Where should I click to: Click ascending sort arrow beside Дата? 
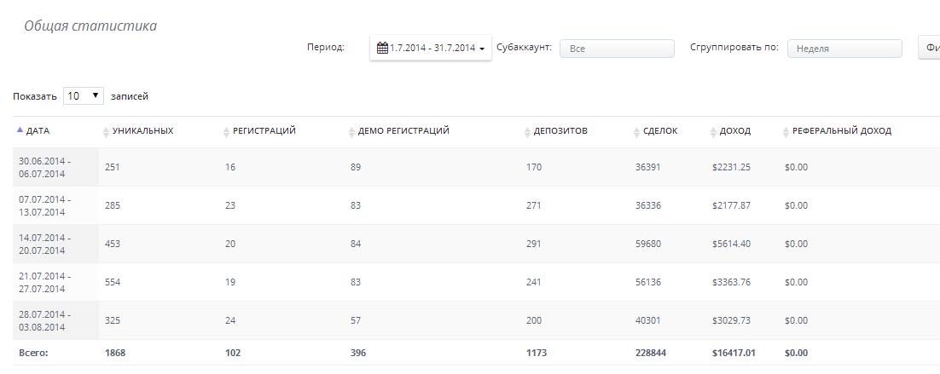[20, 130]
